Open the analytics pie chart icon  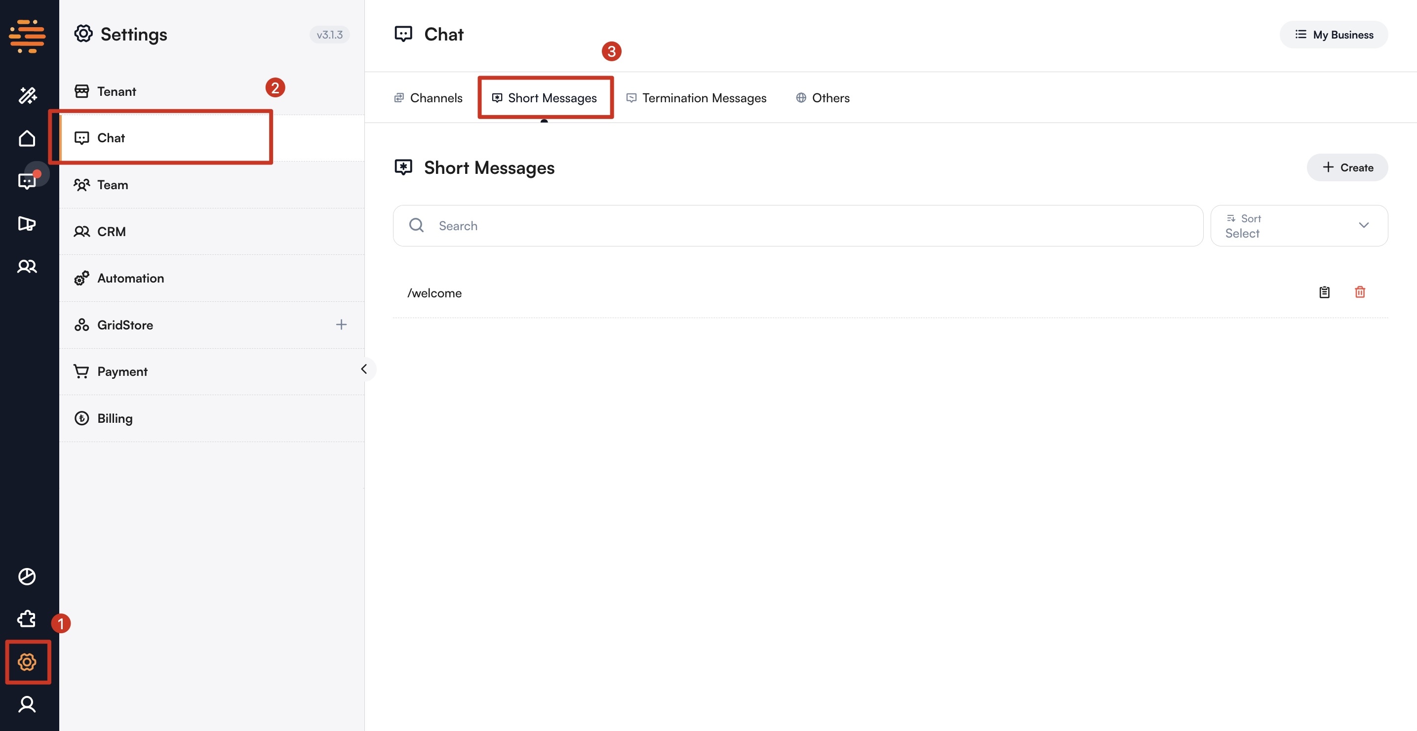click(x=27, y=576)
